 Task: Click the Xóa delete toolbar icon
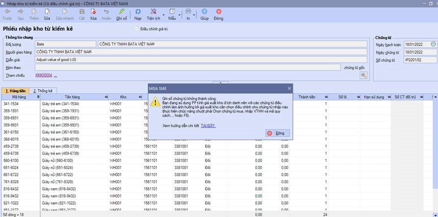(93, 12)
